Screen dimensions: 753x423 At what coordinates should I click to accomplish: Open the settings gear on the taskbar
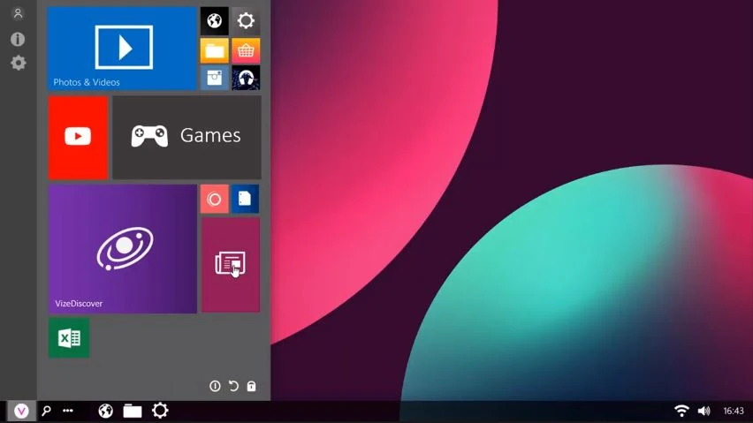[x=160, y=411]
